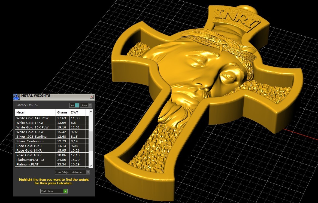This screenshot has height=203, width=318.
Task: Click the scale icon in the title bar
Action: coord(16,96)
